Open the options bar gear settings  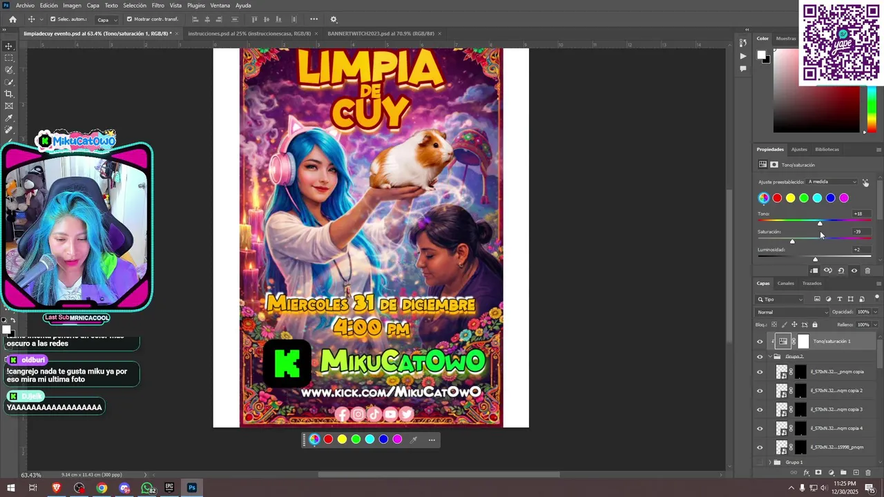coord(334,19)
